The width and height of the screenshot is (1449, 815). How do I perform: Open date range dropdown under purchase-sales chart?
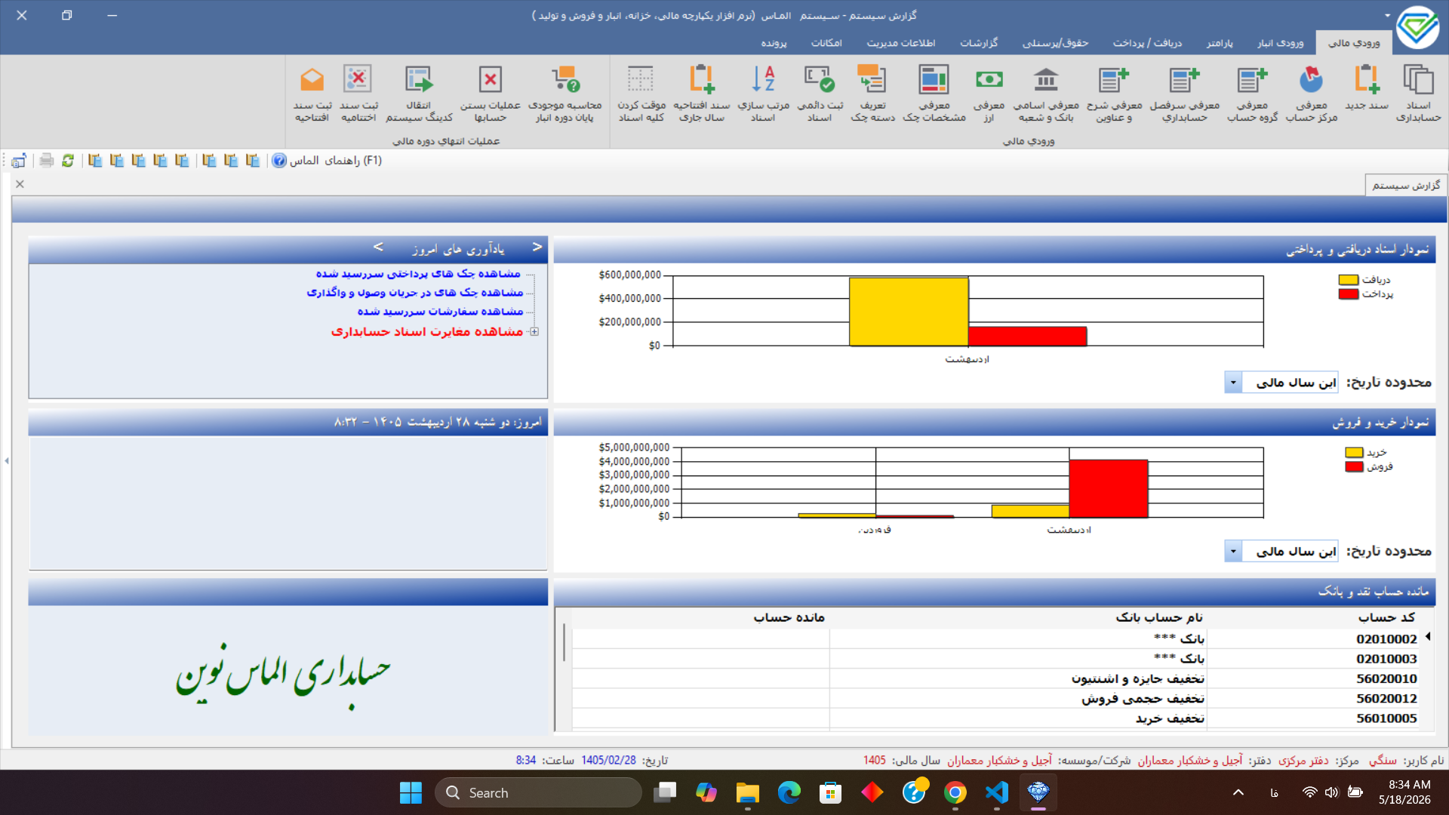click(x=1233, y=552)
